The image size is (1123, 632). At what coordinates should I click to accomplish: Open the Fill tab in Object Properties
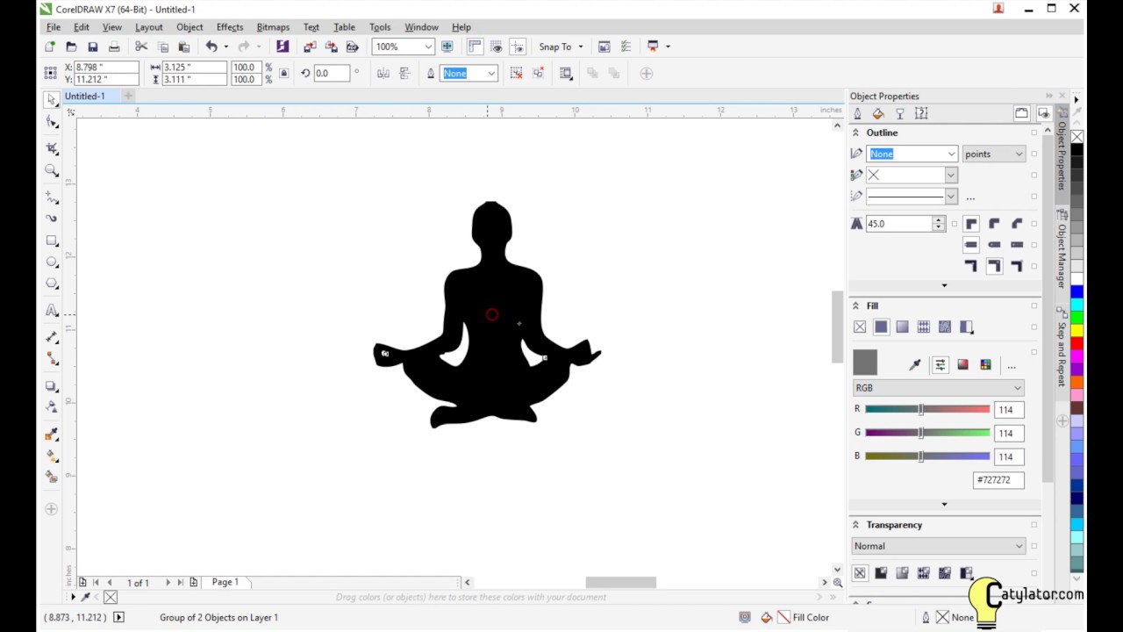[x=878, y=113]
